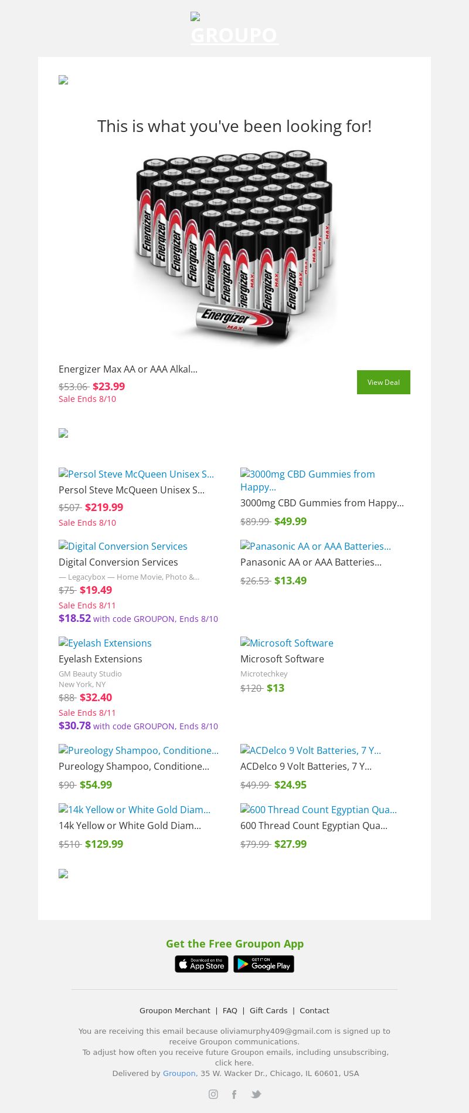
Task: Open the FAQ footer link
Action: (230, 1010)
